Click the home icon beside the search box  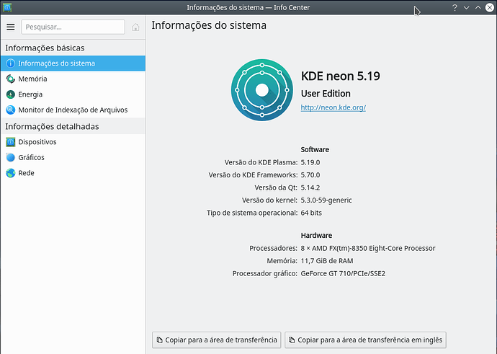click(x=135, y=27)
